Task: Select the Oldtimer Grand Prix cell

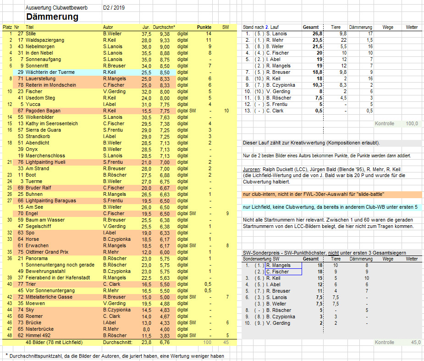Action: pyautogui.click(x=46, y=252)
